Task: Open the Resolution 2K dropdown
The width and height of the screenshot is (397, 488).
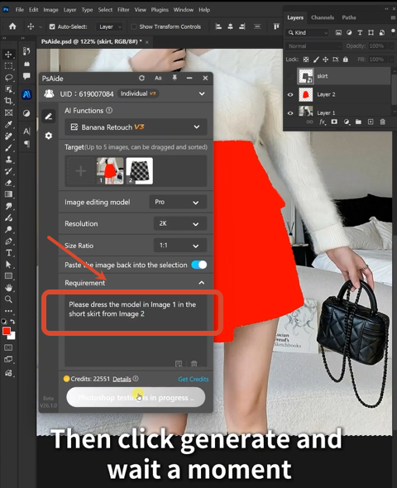Action: 180,224
